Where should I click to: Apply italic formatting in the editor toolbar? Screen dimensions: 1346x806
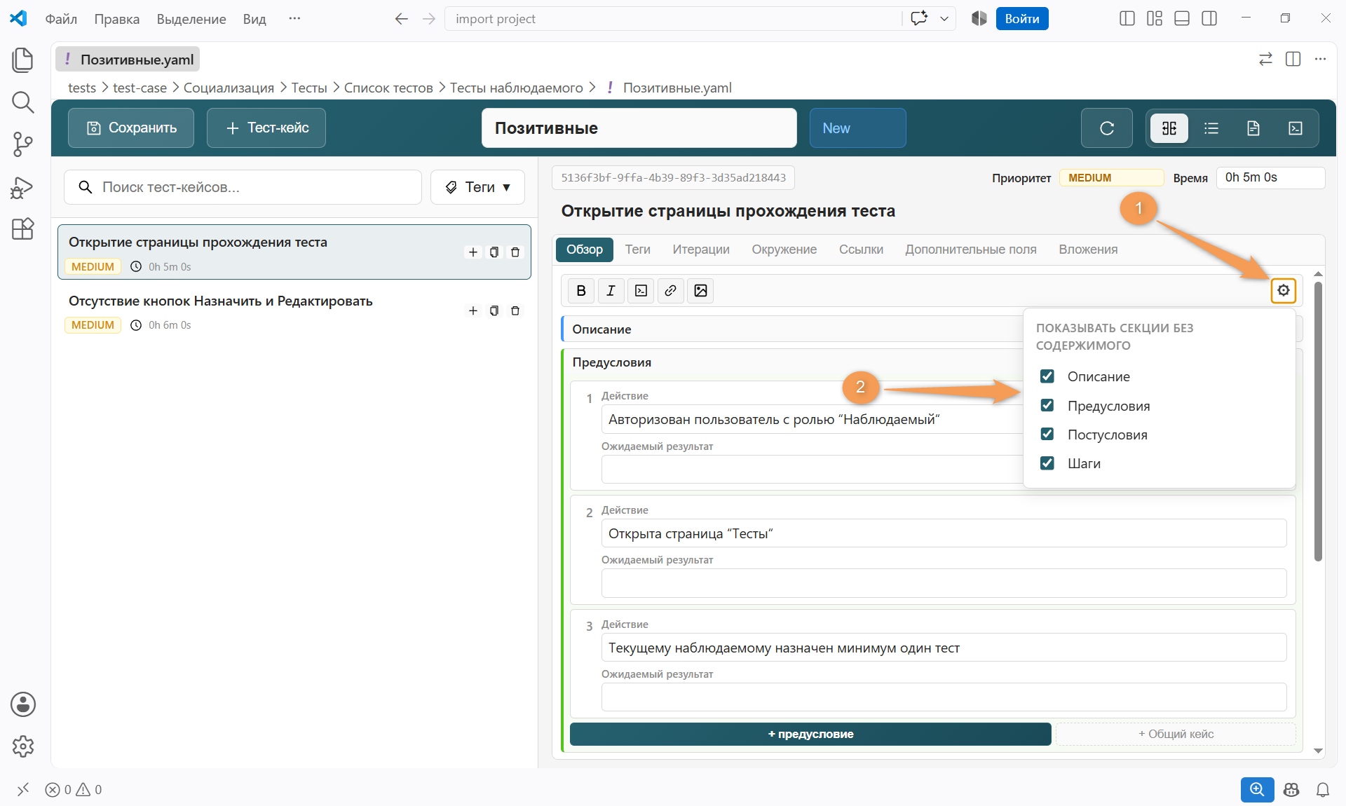[611, 291]
